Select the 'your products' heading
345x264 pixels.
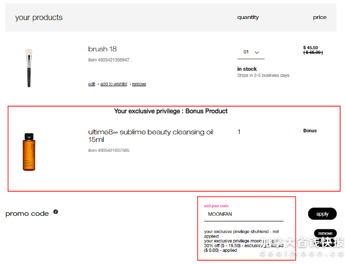point(39,18)
